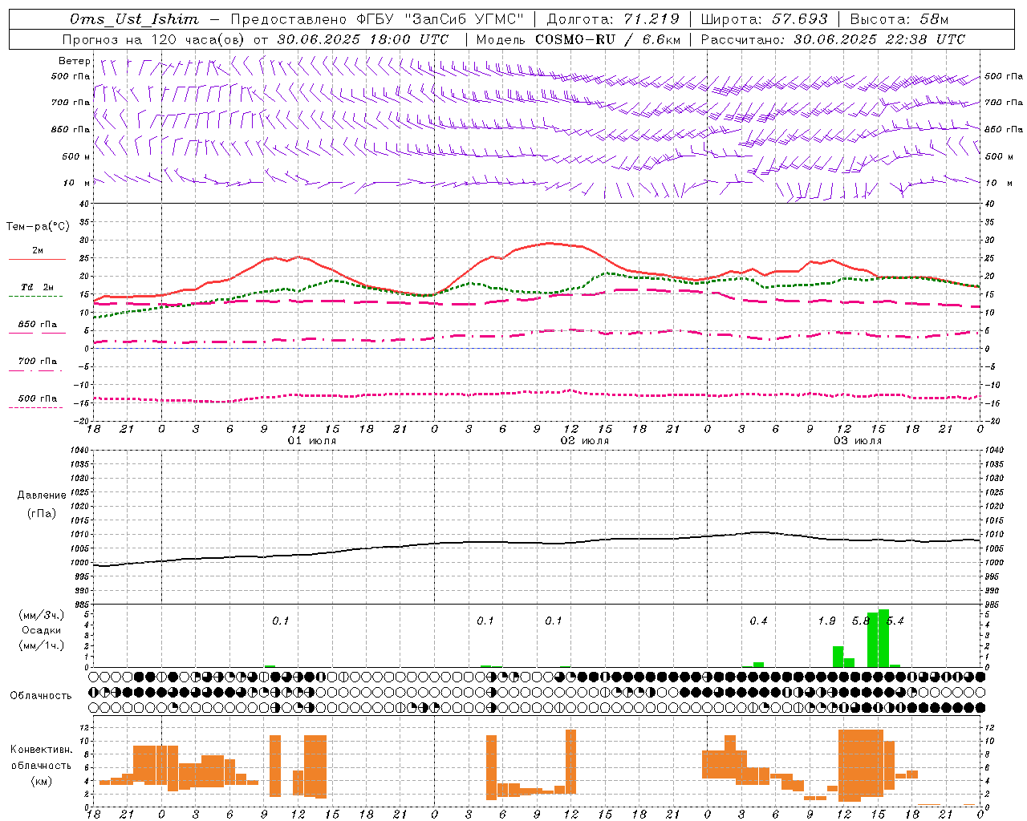The image size is (1027, 821).
Task: Click the 0.4 precipitation amount label
Action: click(758, 621)
